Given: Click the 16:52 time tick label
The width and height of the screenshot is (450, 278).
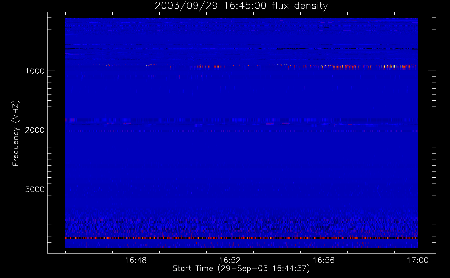Looking at the screenshot, I should tap(230, 260).
